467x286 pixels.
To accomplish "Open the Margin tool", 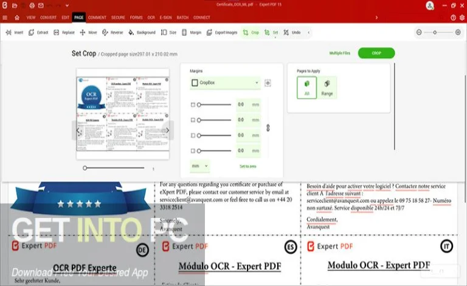I will [x=192, y=32].
